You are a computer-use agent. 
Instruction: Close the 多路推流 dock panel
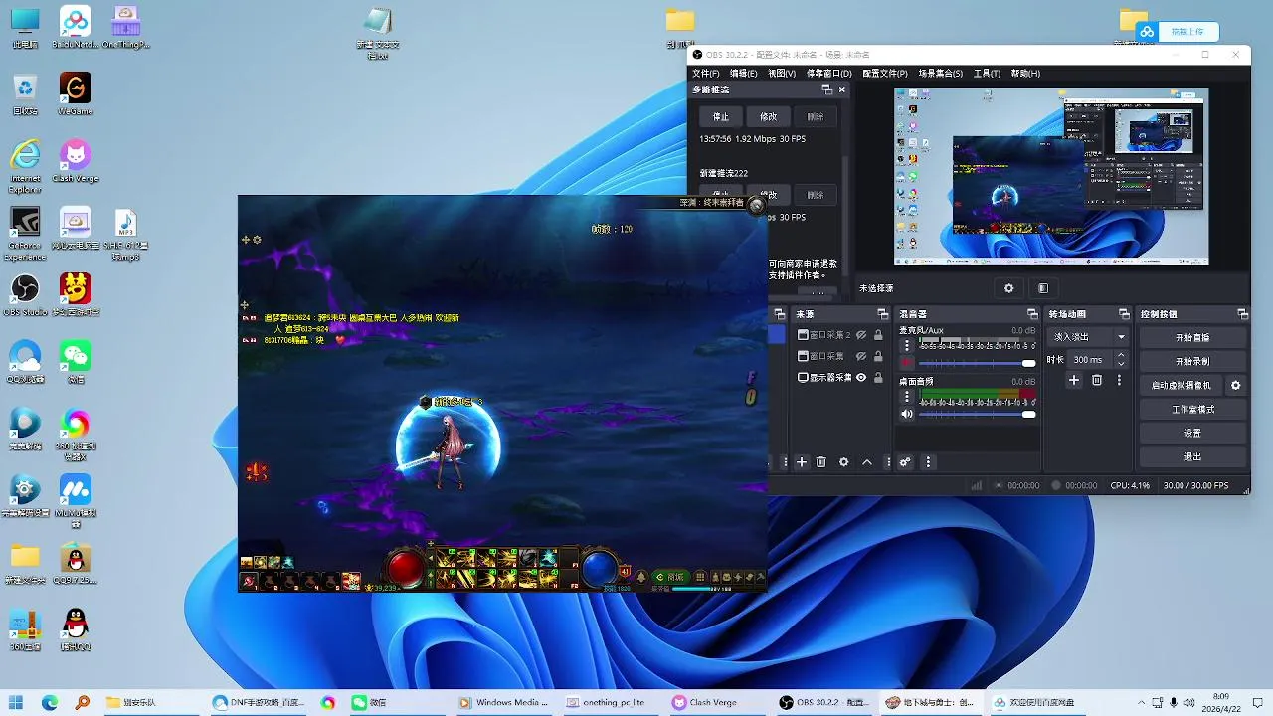tap(842, 89)
